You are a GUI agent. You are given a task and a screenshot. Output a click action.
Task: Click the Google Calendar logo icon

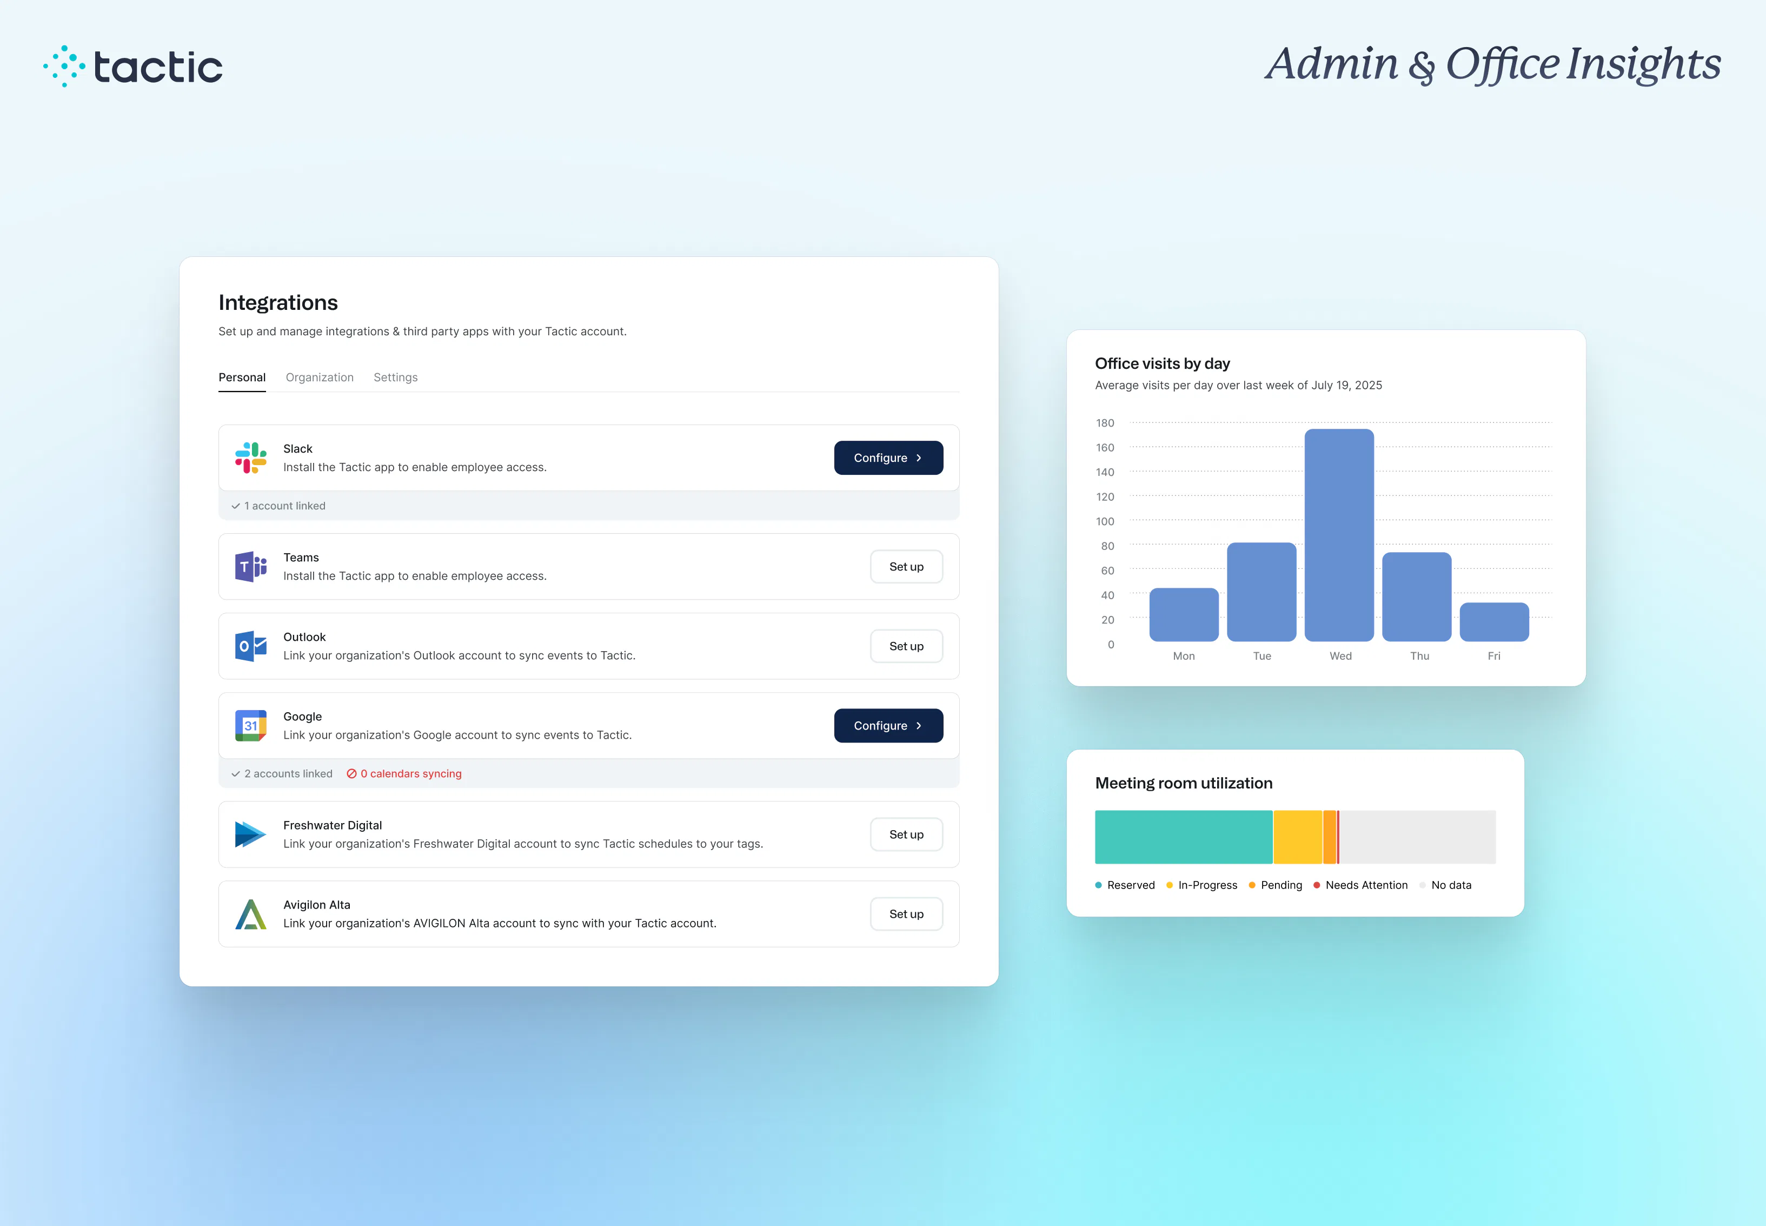click(x=250, y=726)
